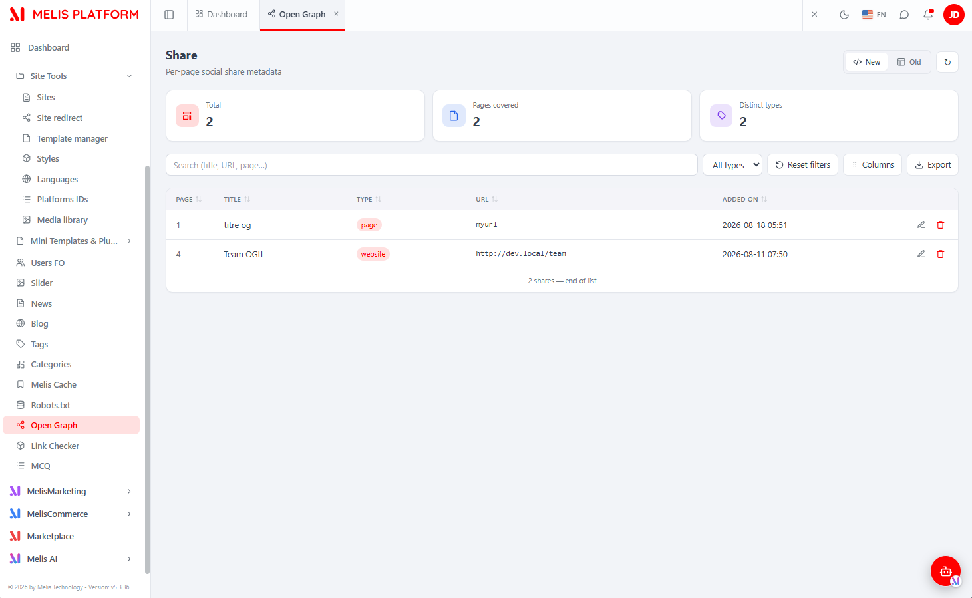Viewport: 972px width, 598px height.
Task: Open Sites in sidebar
Action: click(46, 97)
